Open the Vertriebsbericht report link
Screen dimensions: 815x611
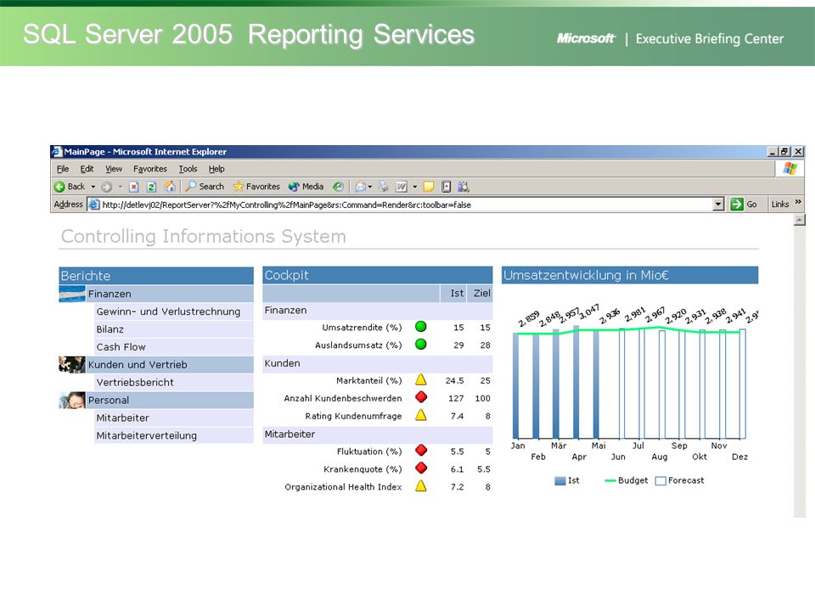(x=135, y=383)
